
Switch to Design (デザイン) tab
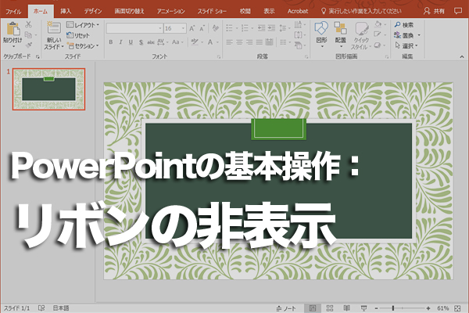tap(93, 12)
